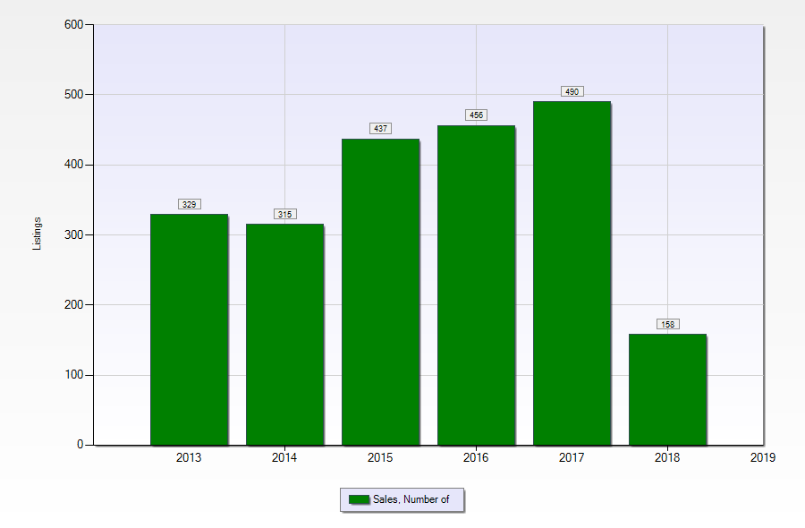Viewport: 805px width, 528px height.
Task: Click the 329 data label
Action: pos(189,204)
